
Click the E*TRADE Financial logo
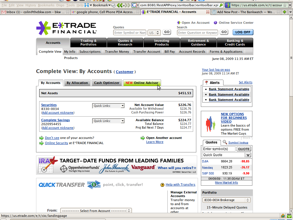click(66, 28)
